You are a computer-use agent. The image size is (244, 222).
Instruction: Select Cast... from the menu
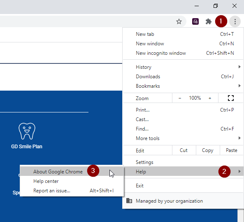(183, 119)
